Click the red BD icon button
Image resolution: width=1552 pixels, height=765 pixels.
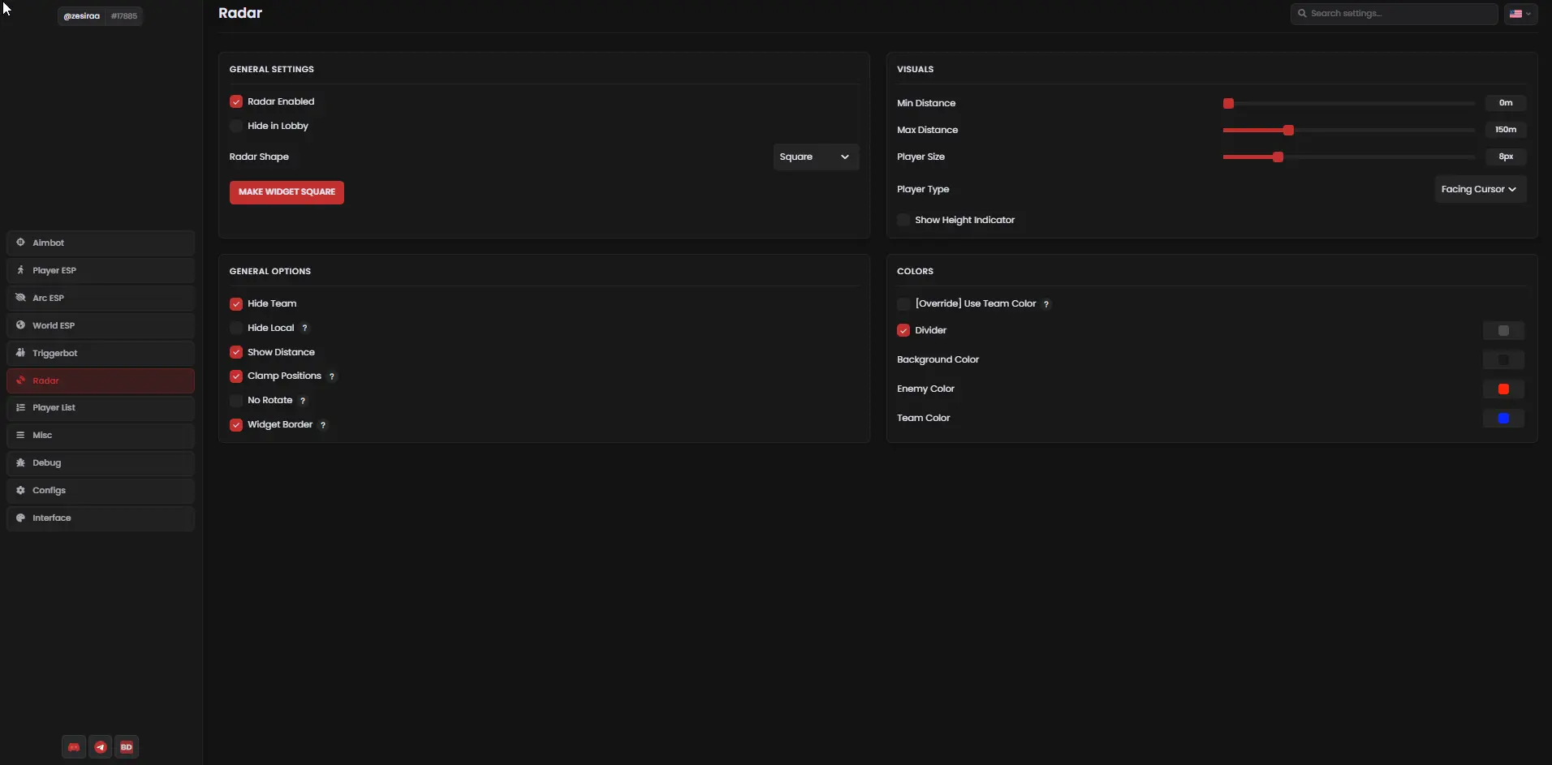pyautogui.click(x=127, y=747)
